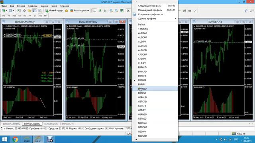Open the Справка menu
The image size is (255, 143).
tap(65, 6)
